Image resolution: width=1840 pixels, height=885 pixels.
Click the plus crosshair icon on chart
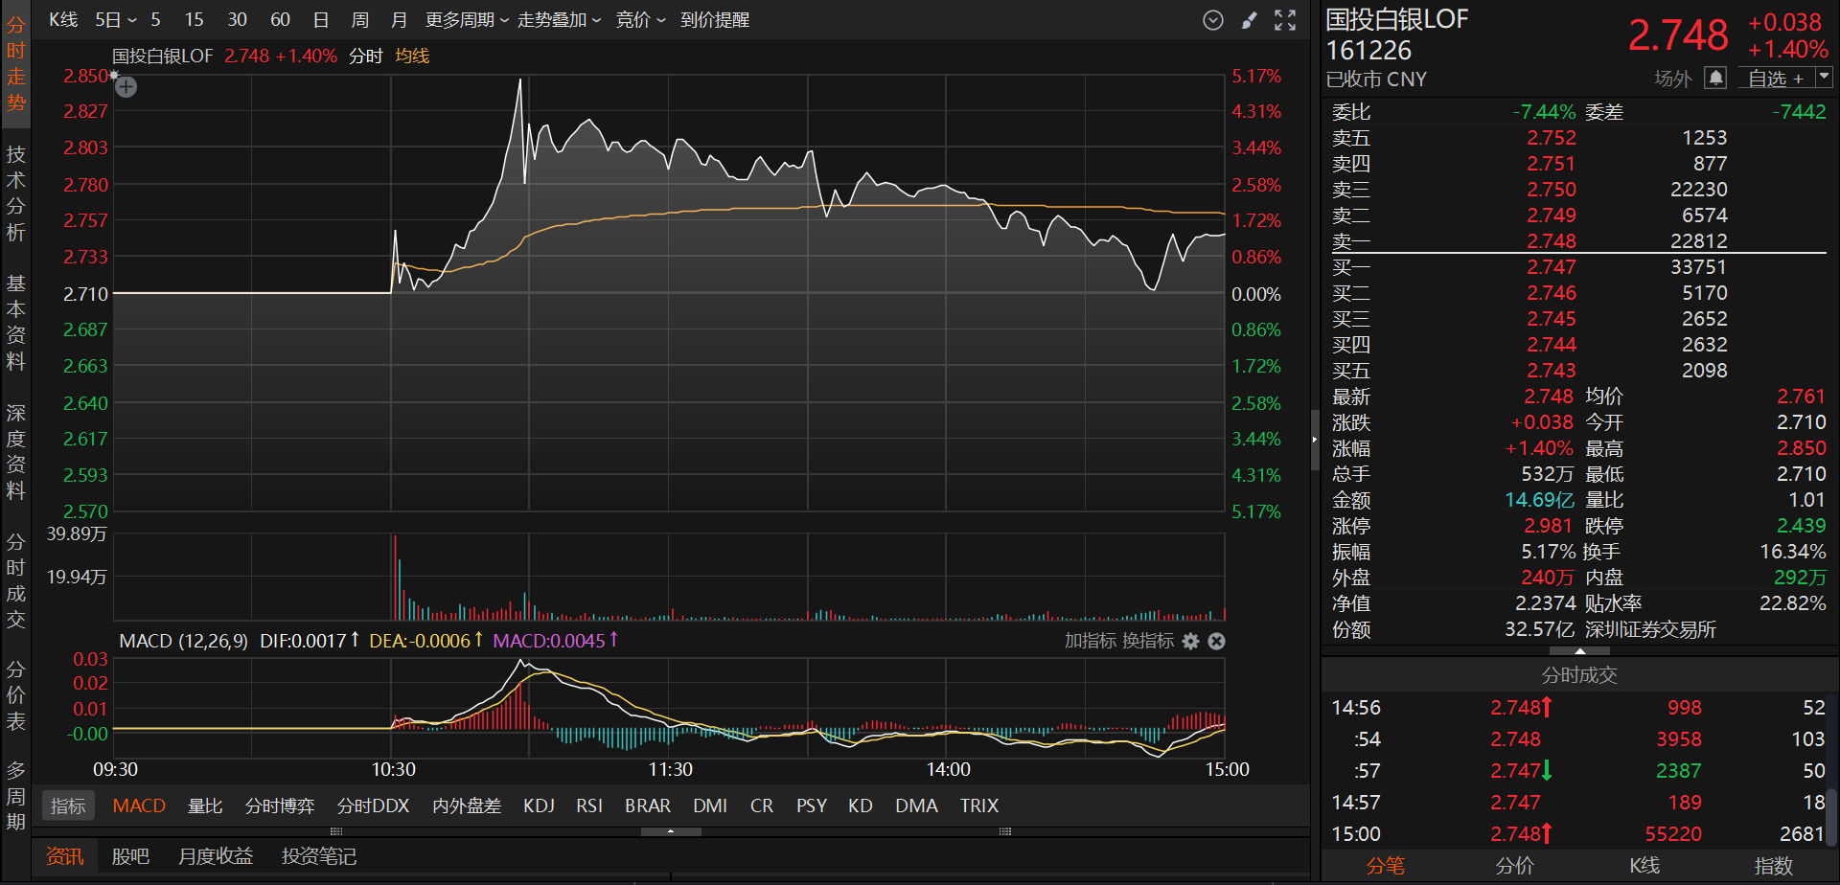coord(126,87)
